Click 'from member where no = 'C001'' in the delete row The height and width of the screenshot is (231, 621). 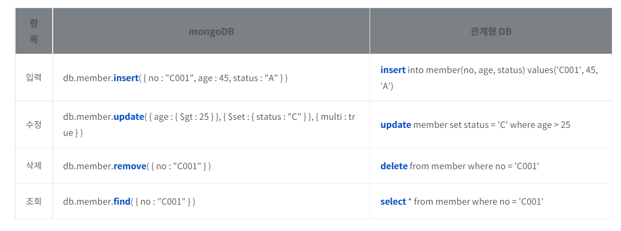click(x=474, y=167)
